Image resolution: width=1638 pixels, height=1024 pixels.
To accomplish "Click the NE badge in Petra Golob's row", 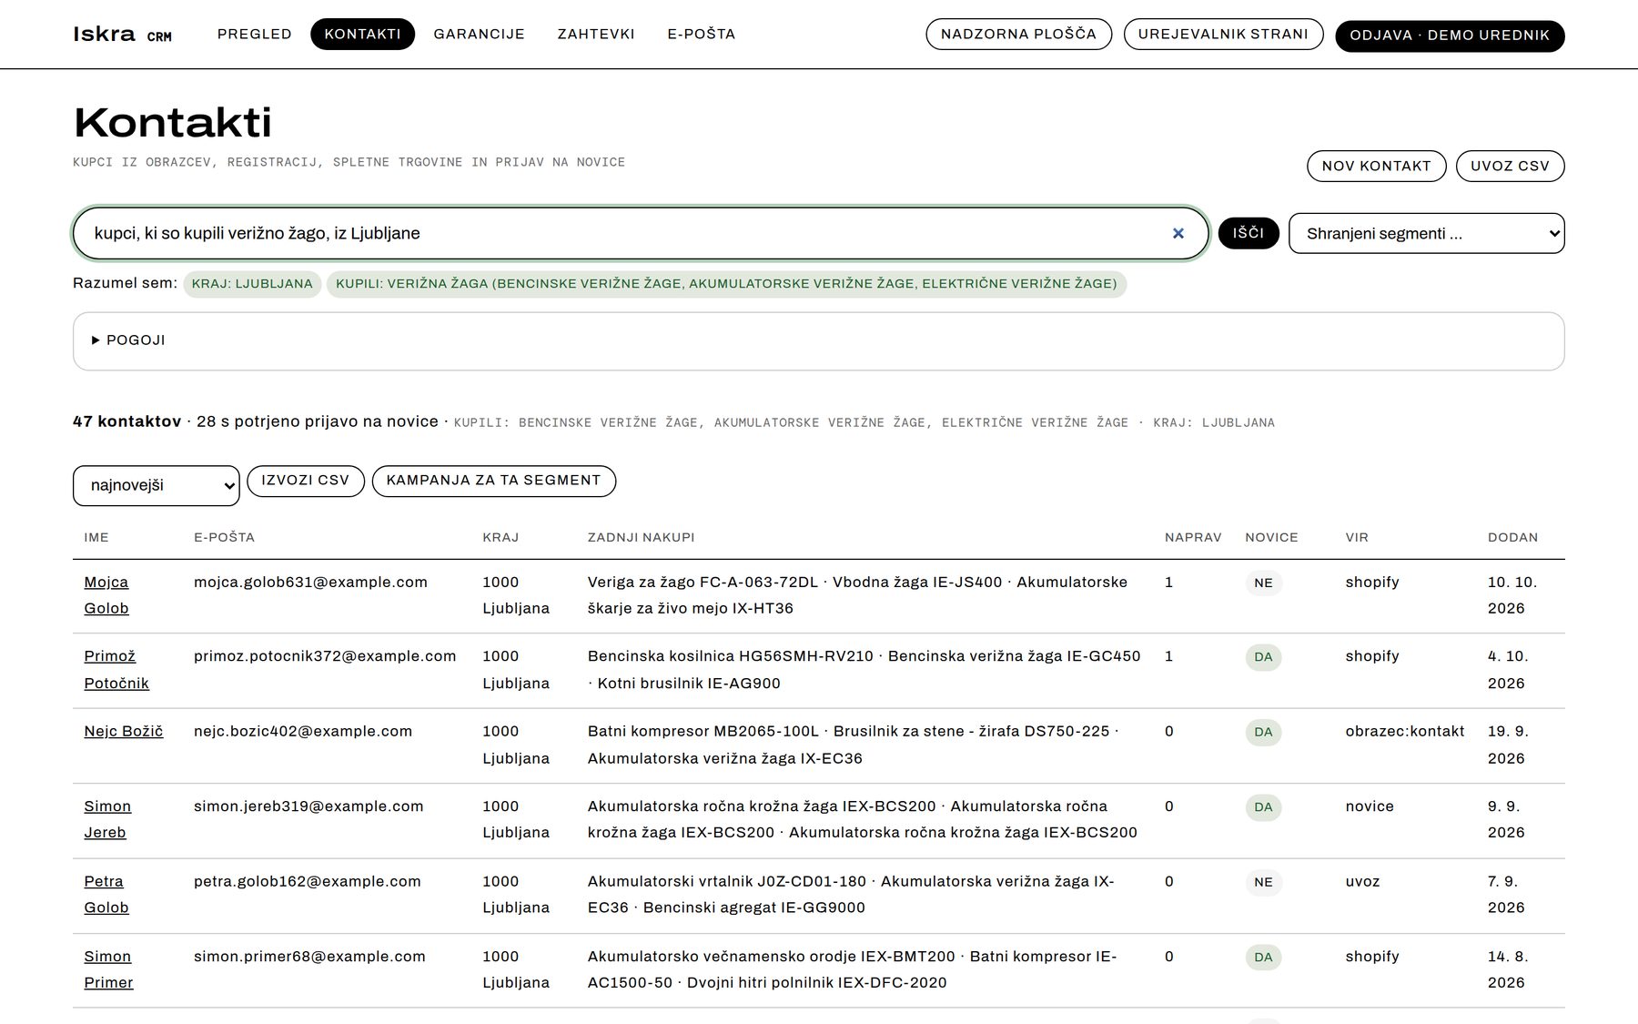I will (1263, 882).
